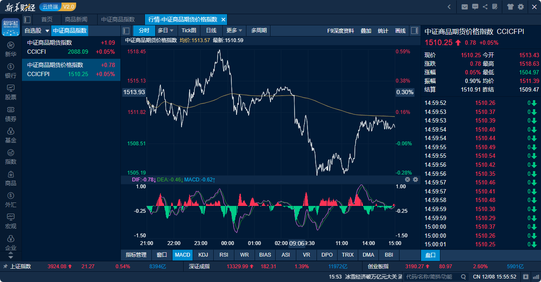Toggle the left sidebar panel button

[27, 19]
